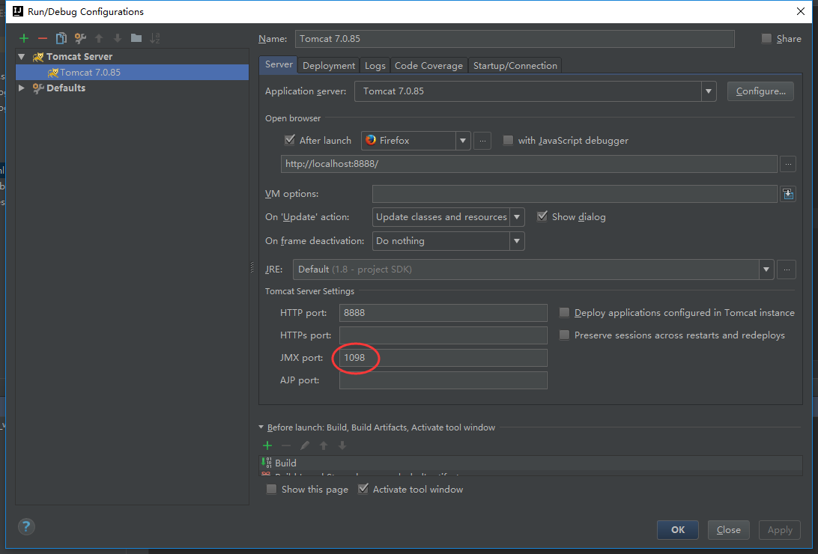The width and height of the screenshot is (818, 554).
Task: Open edit defaults wrench icon
Action: [x=80, y=38]
